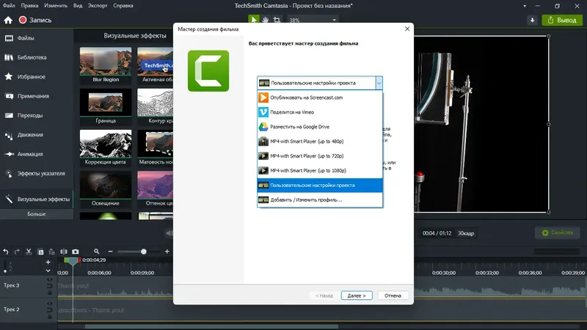Image resolution: width=587 pixels, height=330 pixels.
Task: Toggle visibility eye of Трек 3
Action: coord(49,279)
